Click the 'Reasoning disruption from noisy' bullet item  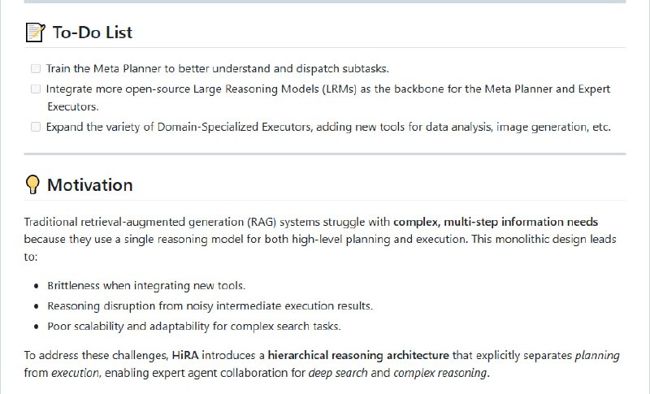(x=210, y=306)
